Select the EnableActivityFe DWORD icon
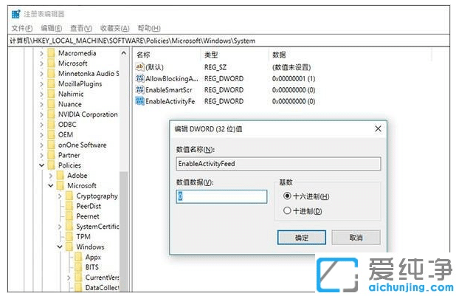Screen dimensions: 456x296 (140, 101)
